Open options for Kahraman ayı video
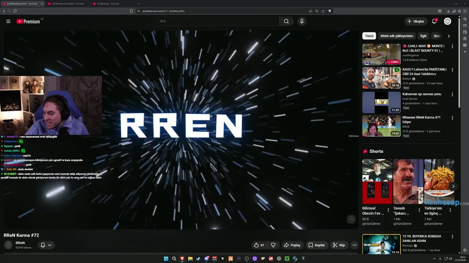This screenshot has height=263, width=469. tap(452, 94)
